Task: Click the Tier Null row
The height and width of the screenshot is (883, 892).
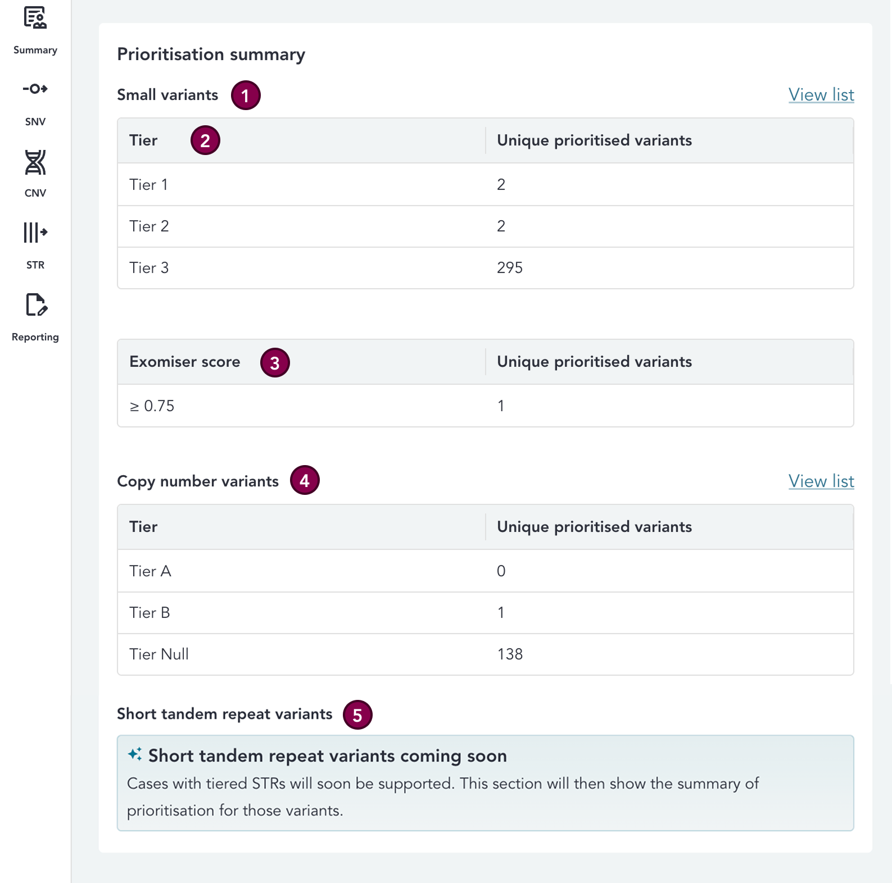Action: point(485,654)
